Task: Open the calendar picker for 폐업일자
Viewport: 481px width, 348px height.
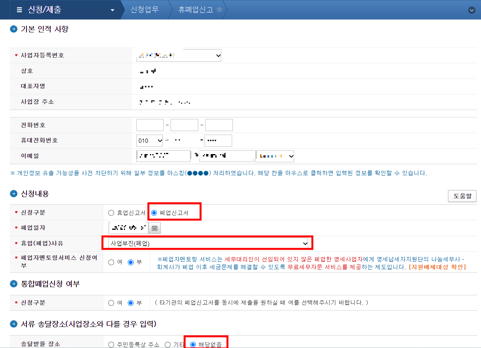Action: (154, 228)
